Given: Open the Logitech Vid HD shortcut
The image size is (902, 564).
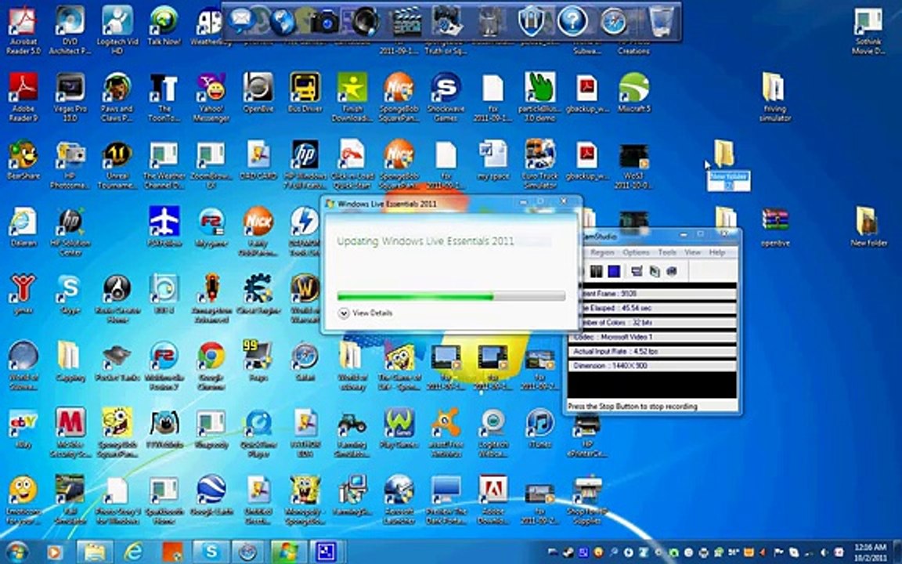Looking at the screenshot, I should click(117, 30).
